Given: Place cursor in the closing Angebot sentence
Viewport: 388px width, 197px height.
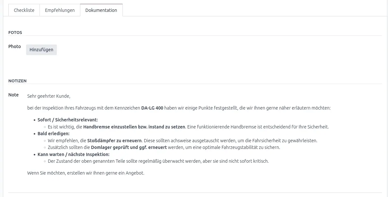Looking at the screenshot, I should [x=86, y=173].
